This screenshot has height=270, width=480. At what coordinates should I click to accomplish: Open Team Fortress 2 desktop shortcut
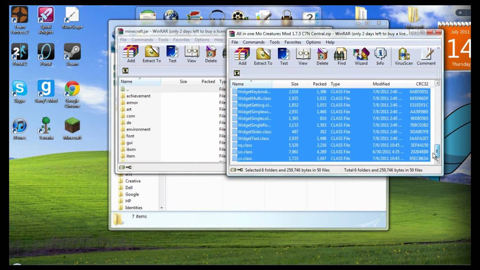pyautogui.click(x=19, y=21)
